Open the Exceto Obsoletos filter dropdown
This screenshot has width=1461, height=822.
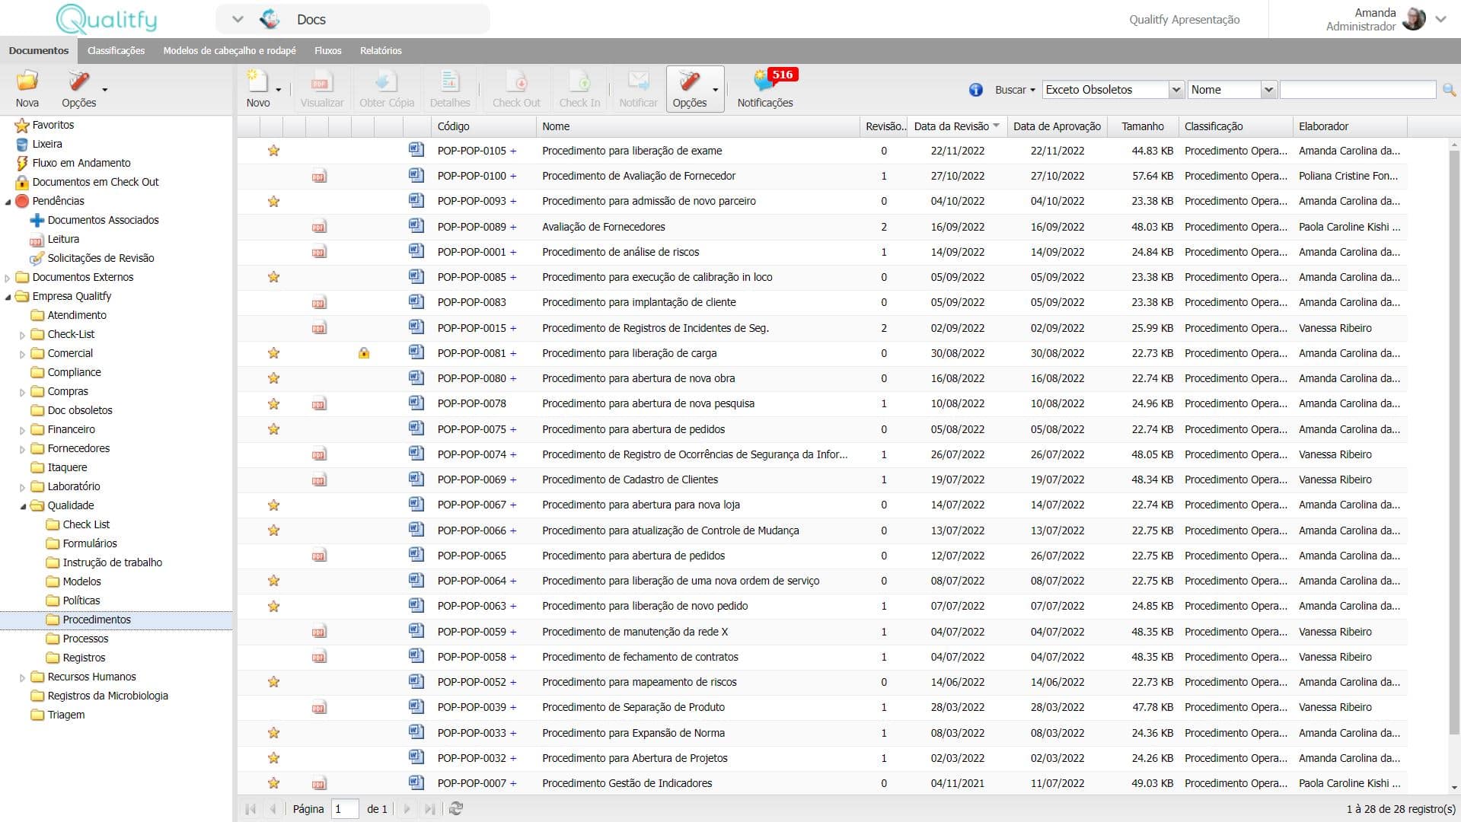click(1175, 90)
